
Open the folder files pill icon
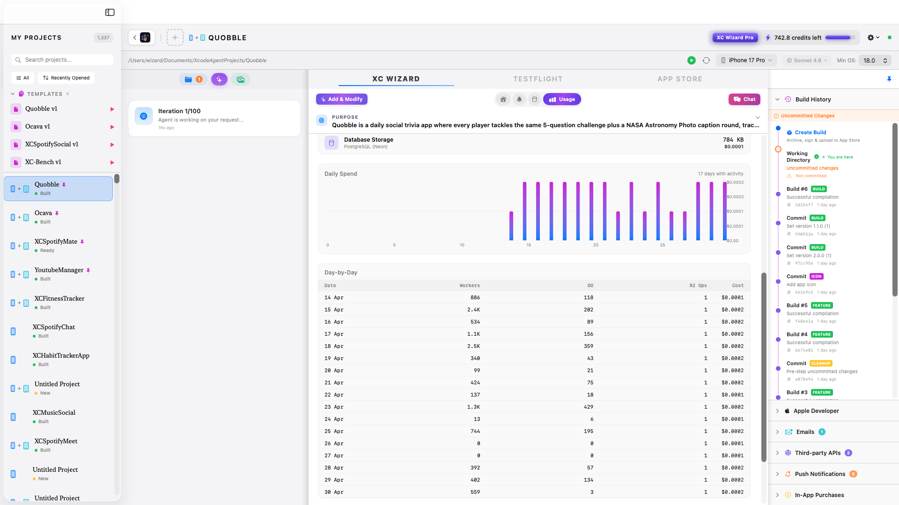click(193, 79)
